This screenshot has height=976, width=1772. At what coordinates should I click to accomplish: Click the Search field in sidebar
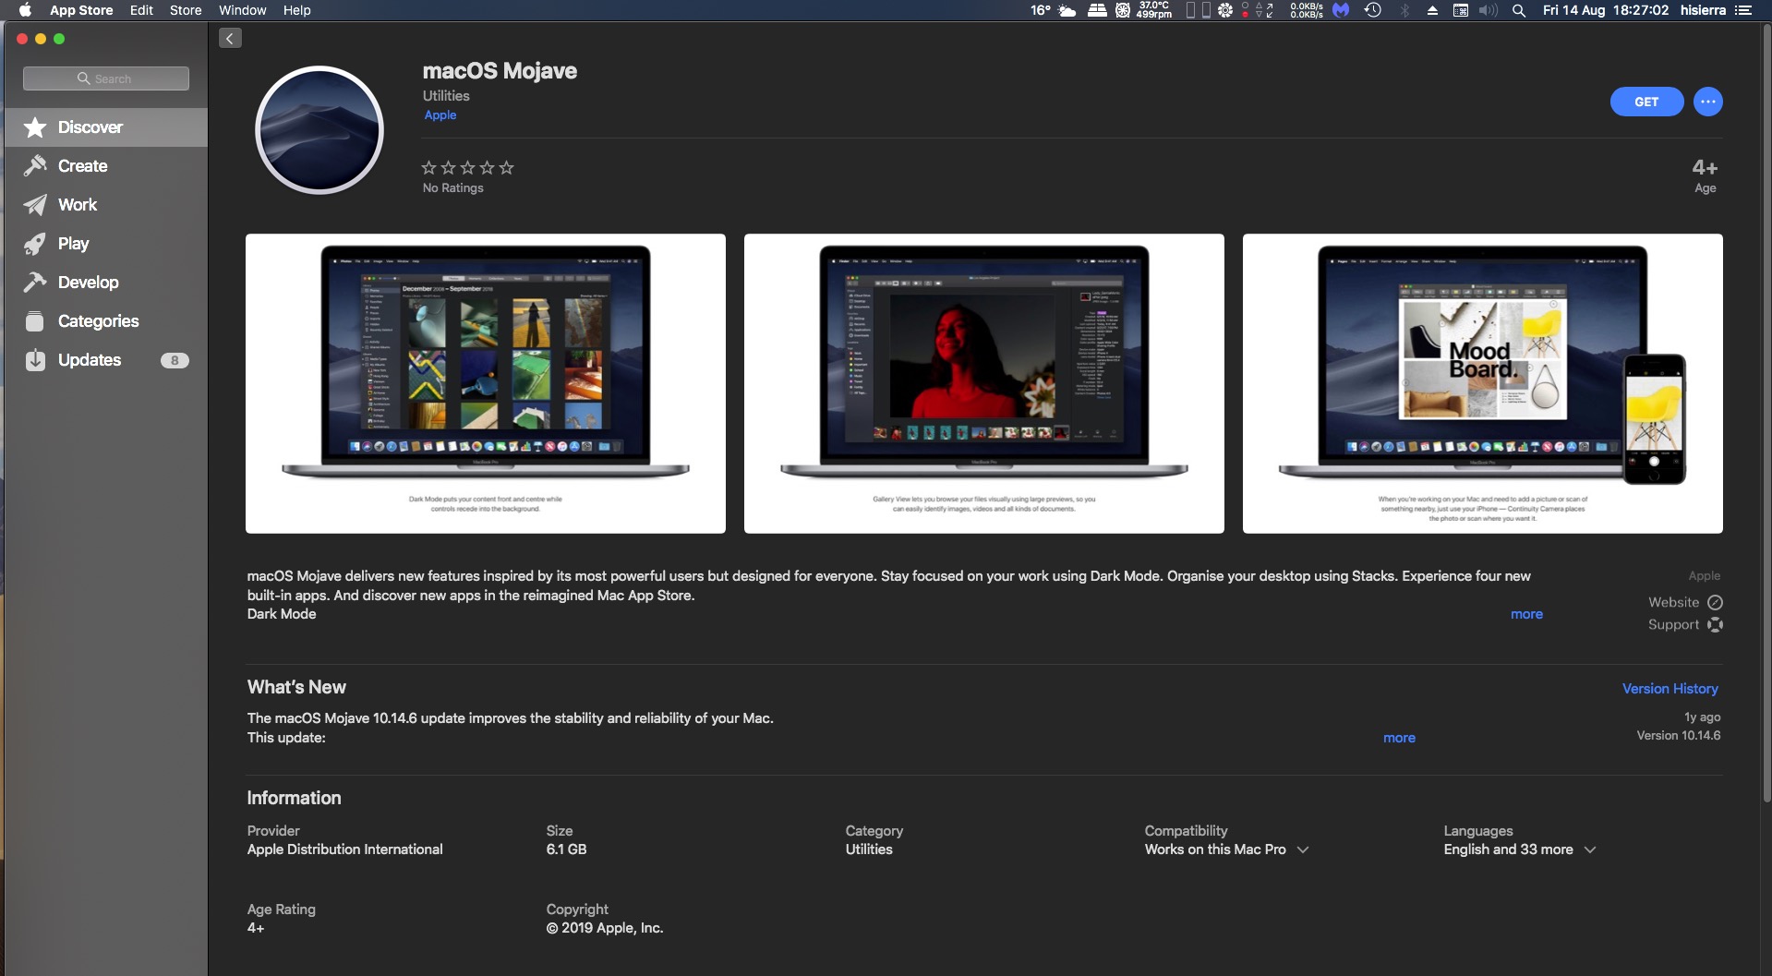point(106,78)
